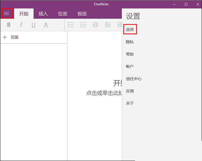The height and width of the screenshot is (161, 202).
Task: Close the OneNote window
Action: [198, 4]
